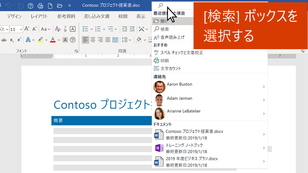Apply character border icon
Image resolution: width=308 pixels, height=173 pixels.
click(73, 29)
